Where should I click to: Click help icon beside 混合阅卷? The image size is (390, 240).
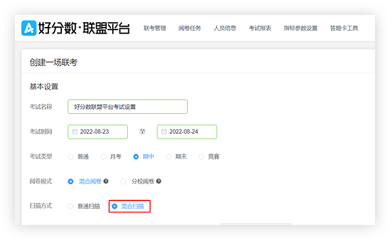click(x=106, y=181)
